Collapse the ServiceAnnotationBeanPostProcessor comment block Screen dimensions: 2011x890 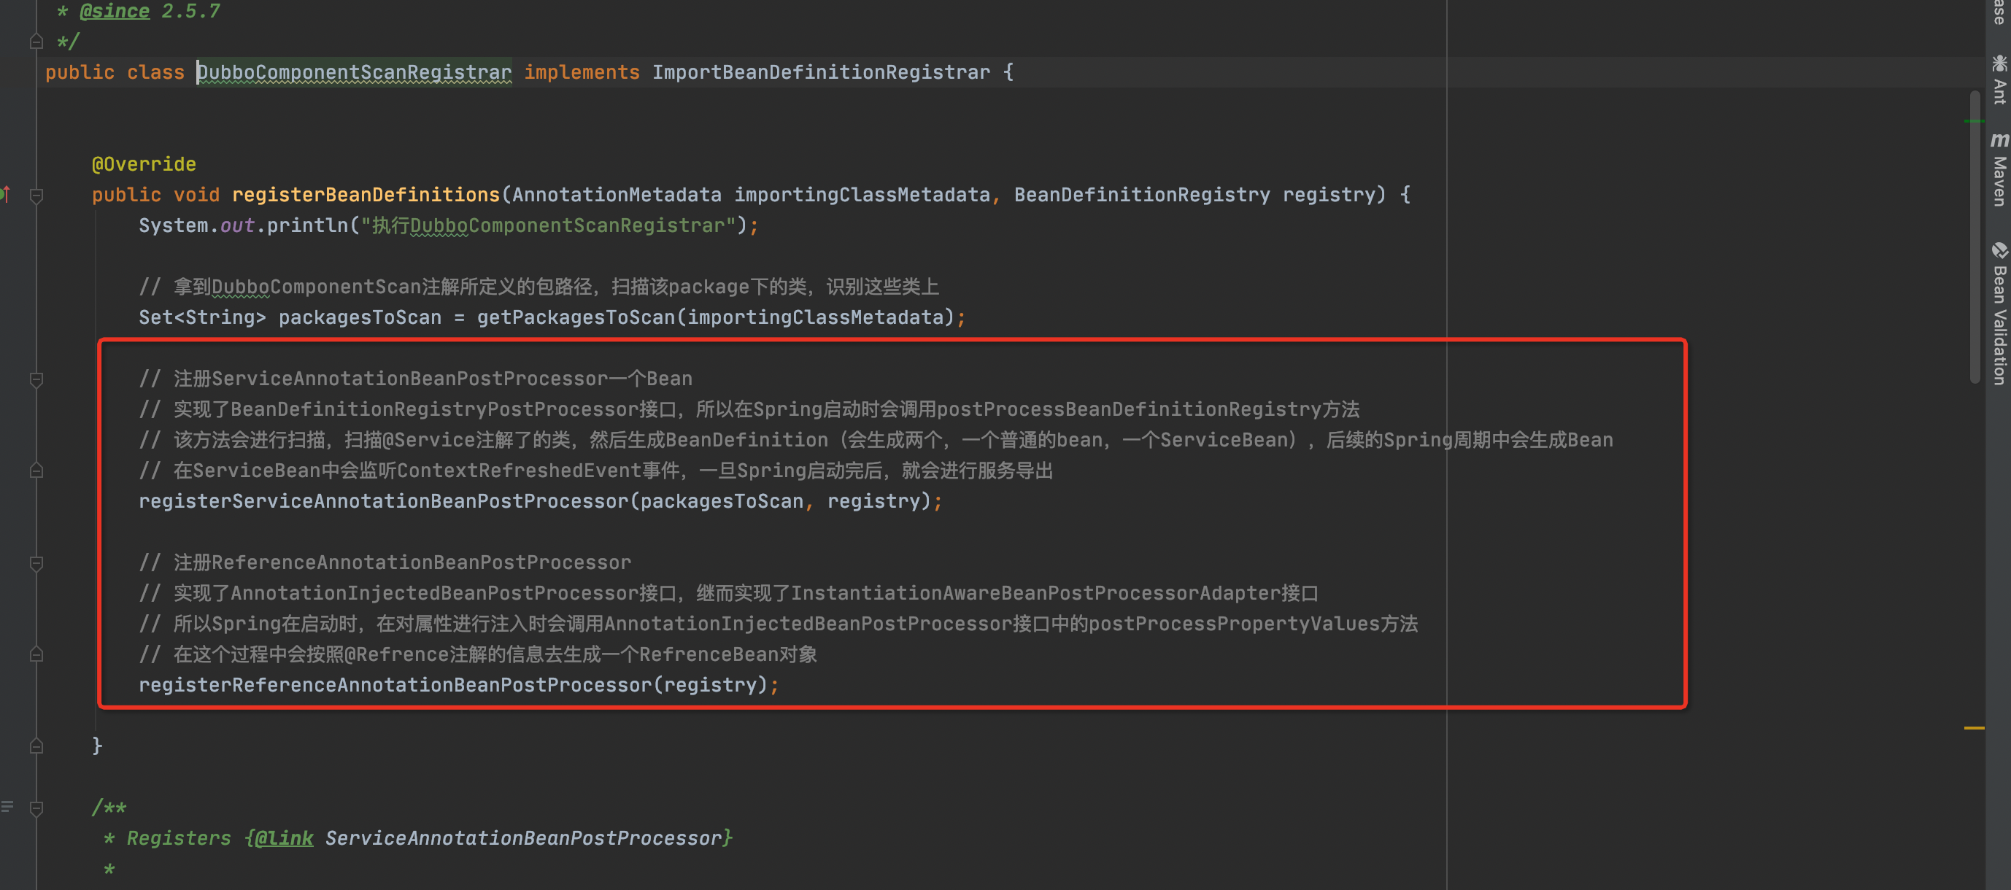(x=36, y=379)
